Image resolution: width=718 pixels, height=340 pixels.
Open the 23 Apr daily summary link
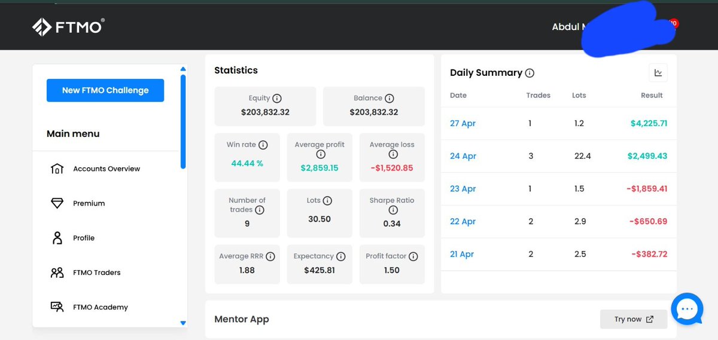point(463,189)
